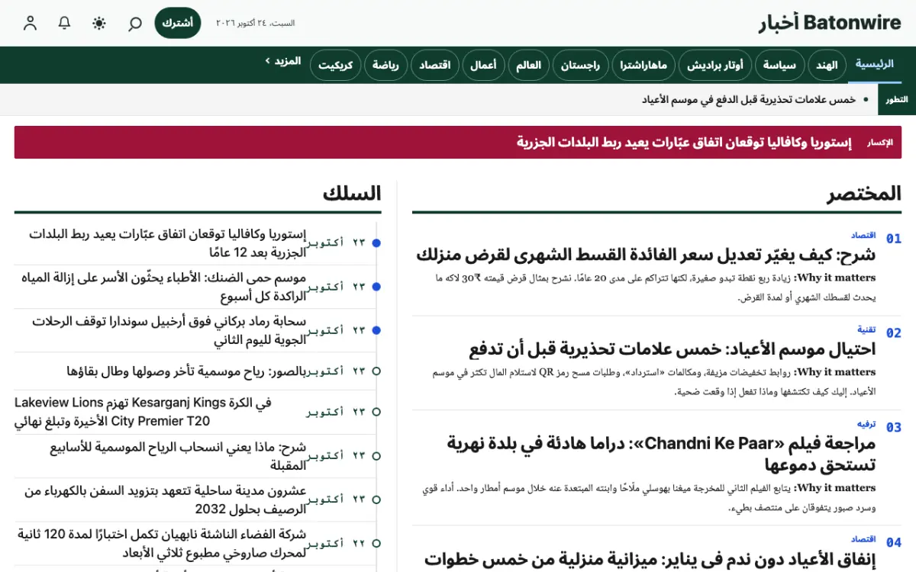Click the التطور ticker label
Image resolution: width=916 pixels, height=572 pixels.
pyautogui.click(x=897, y=100)
